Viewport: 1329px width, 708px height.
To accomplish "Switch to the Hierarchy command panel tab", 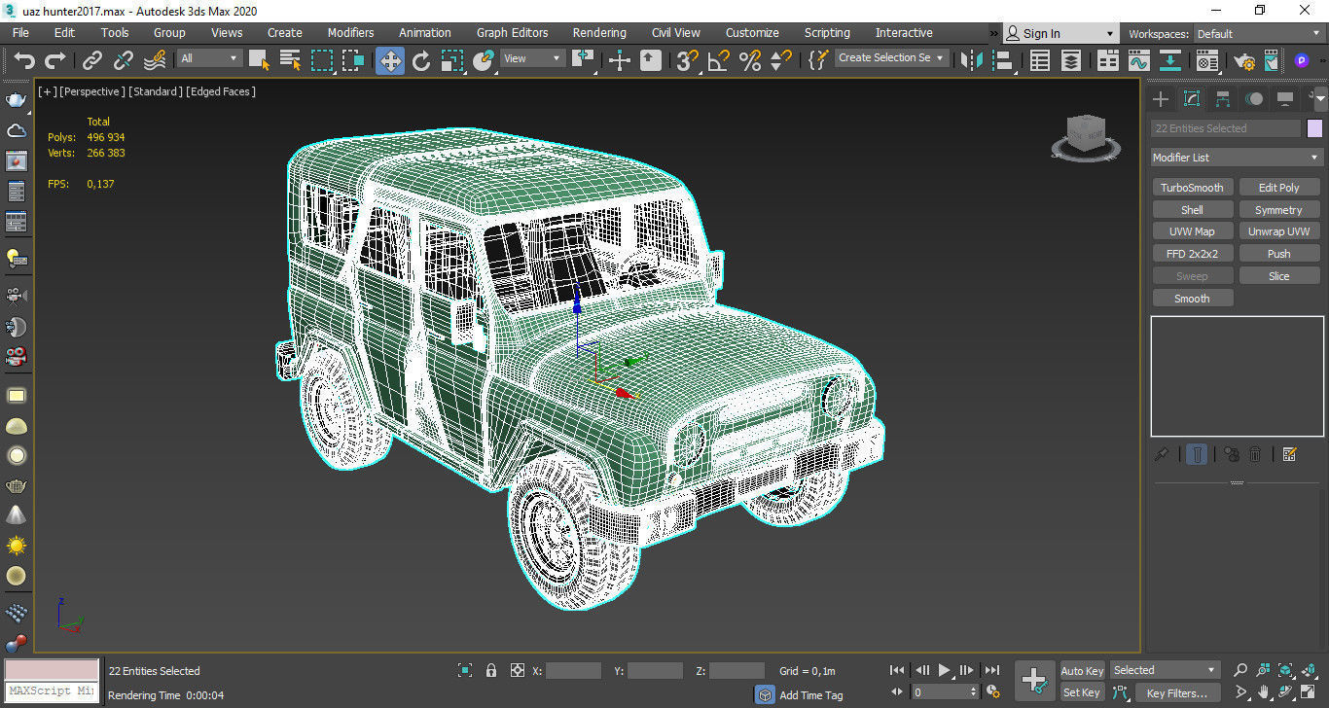I will click(1223, 99).
